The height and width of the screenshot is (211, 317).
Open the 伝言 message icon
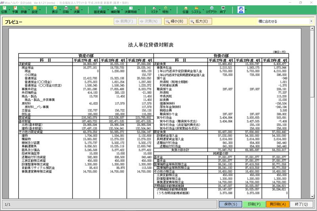pos(185,10)
